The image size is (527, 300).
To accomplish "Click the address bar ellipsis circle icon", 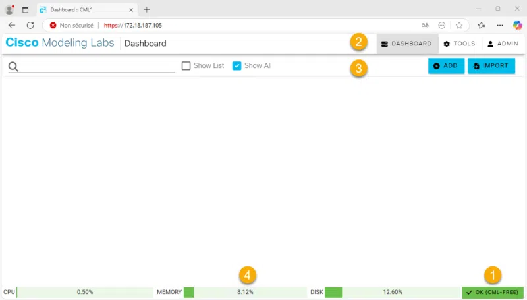I will click(x=442, y=25).
